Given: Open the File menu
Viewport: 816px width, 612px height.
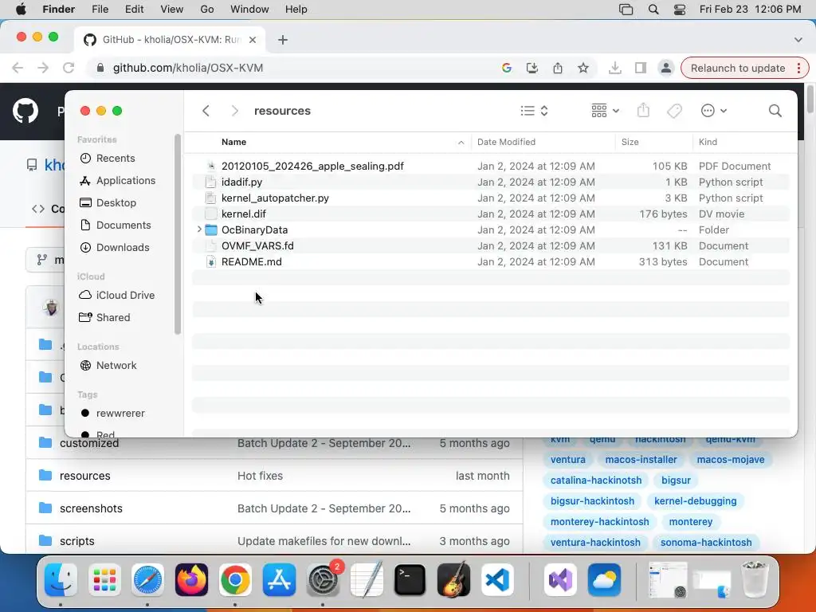Looking at the screenshot, I should point(100,10).
